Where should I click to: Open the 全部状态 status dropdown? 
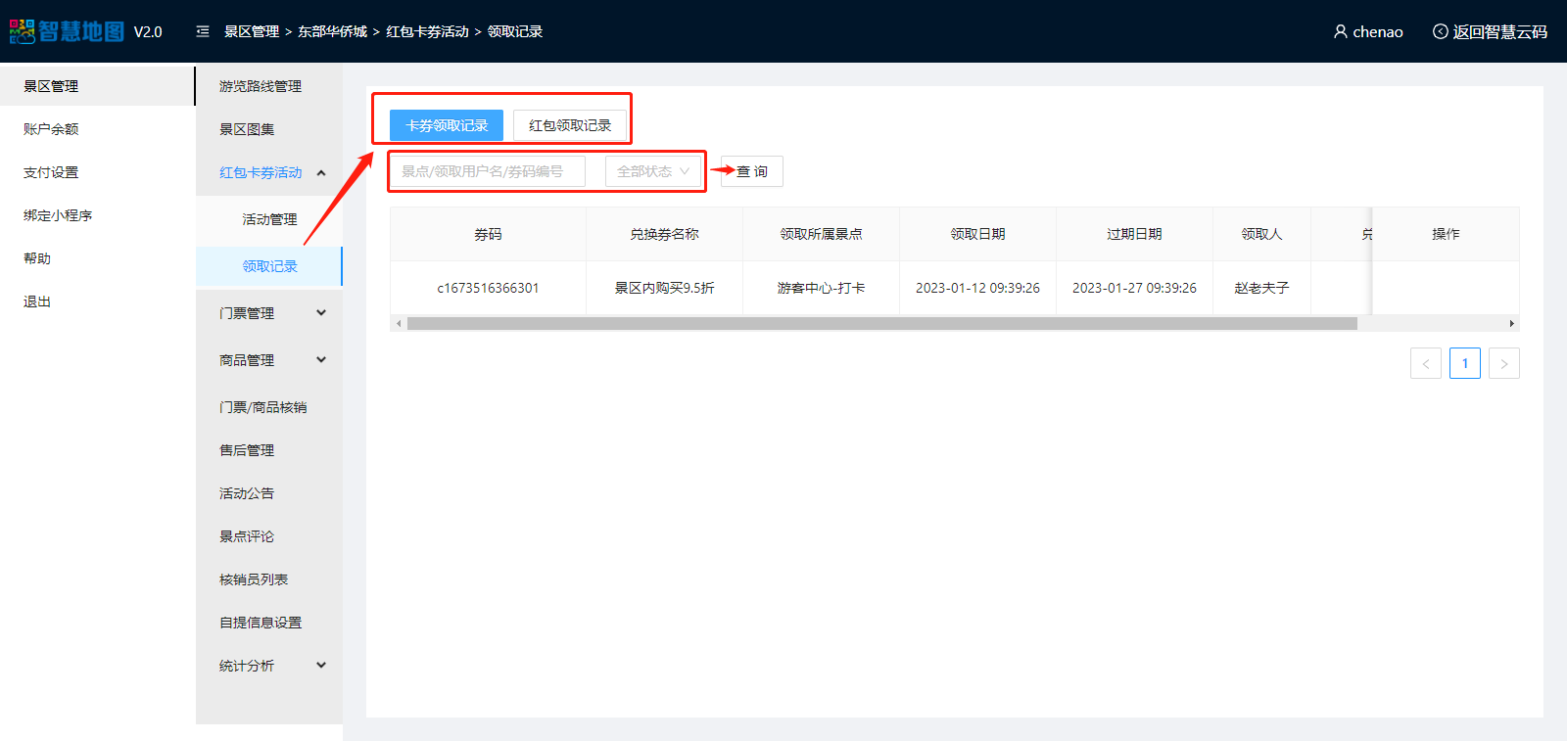coord(653,171)
